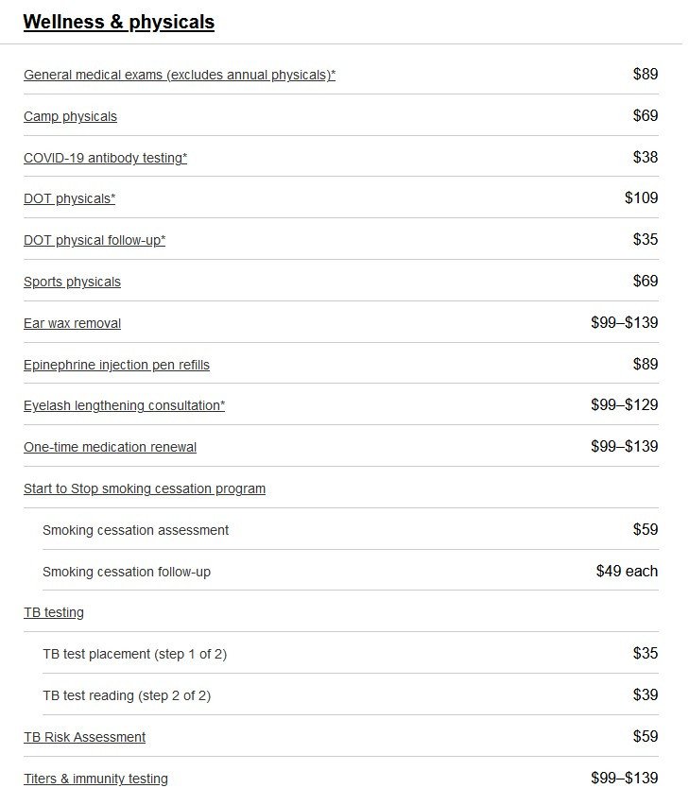This screenshot has height=788, width=689.
Task: Select Titers & immunity testing link
Action: 96,779
